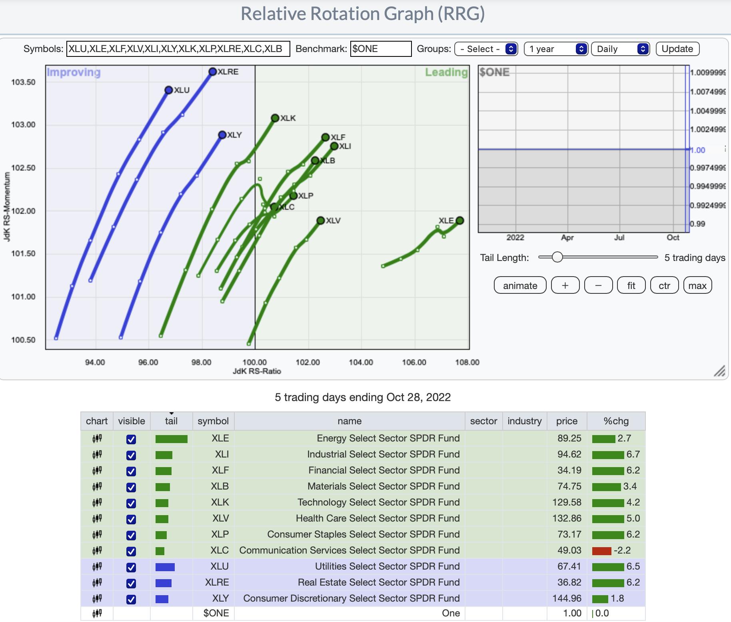Click chart icon for $ONE benchmark row
The height and width of the screenshot is (622, 731).
click(x=97, y=613)
